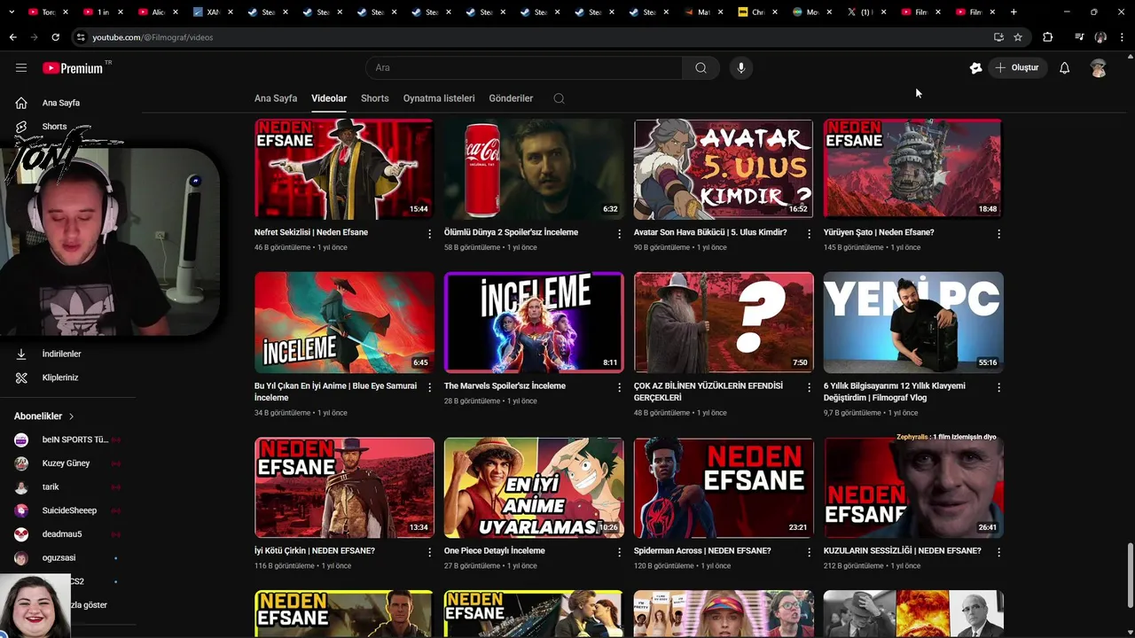Open a new browser tab with plus
This screenshot has width=1135, height=638.
pyautogui.click(x=1014, y=12)
